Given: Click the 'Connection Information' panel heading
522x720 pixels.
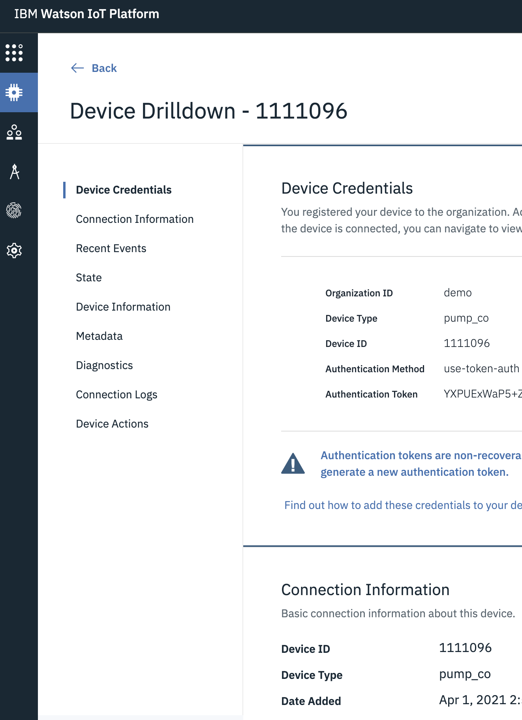Looking at the screenshot, I should pyautogui.click(x=365, y=590).
